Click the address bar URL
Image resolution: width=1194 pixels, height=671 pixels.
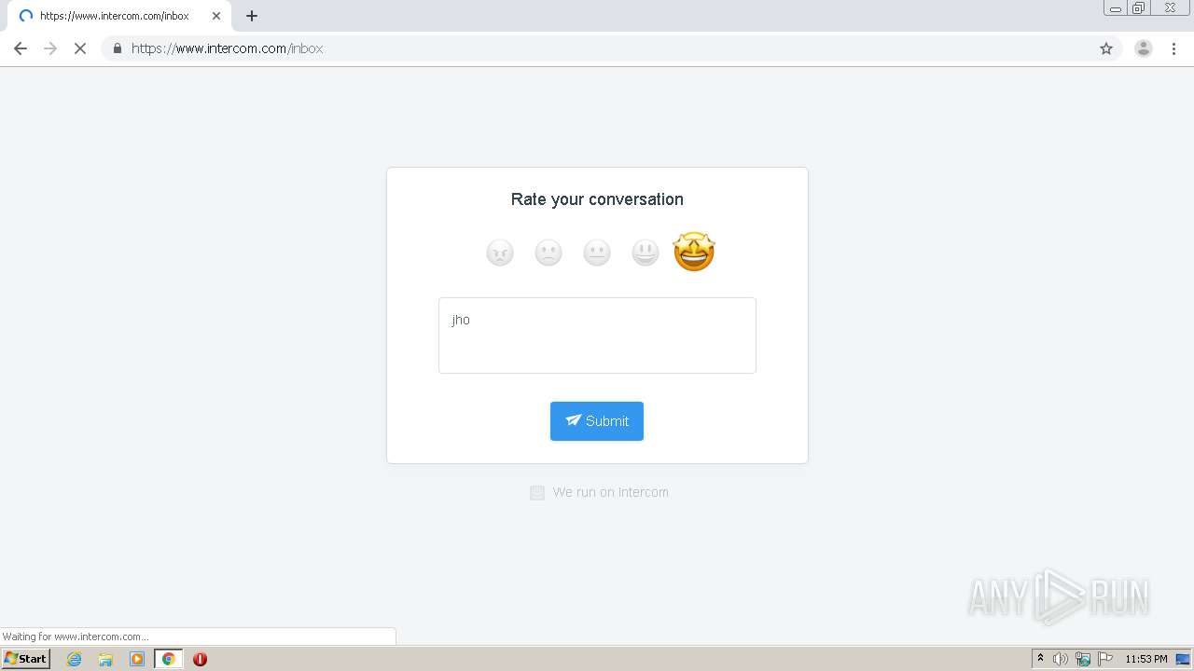pyautogui.click(x=227, y=48)
